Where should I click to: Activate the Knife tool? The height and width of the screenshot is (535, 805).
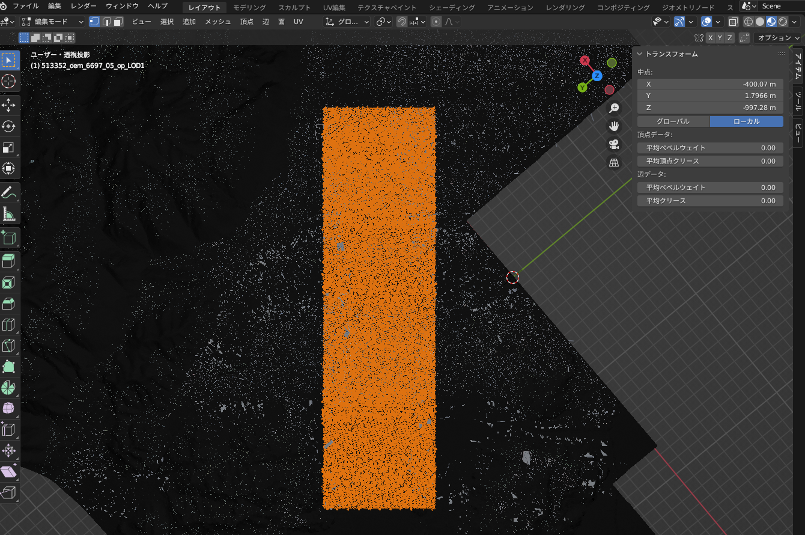(9, 346)
